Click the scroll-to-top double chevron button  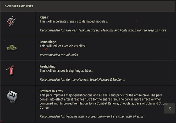(170, 108)
